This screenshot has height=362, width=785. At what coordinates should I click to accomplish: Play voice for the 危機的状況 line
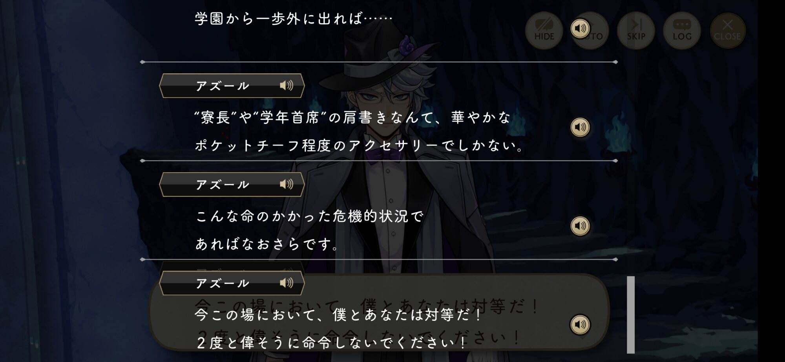[580, 226]
